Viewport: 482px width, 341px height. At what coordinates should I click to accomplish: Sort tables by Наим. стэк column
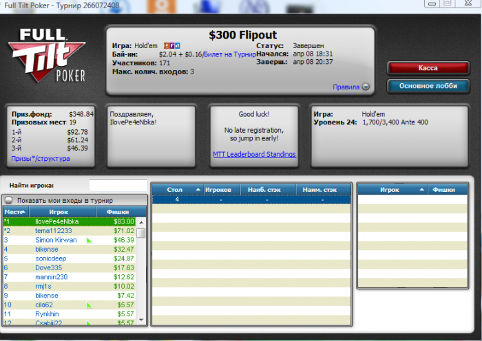click(x=323, y=190)
